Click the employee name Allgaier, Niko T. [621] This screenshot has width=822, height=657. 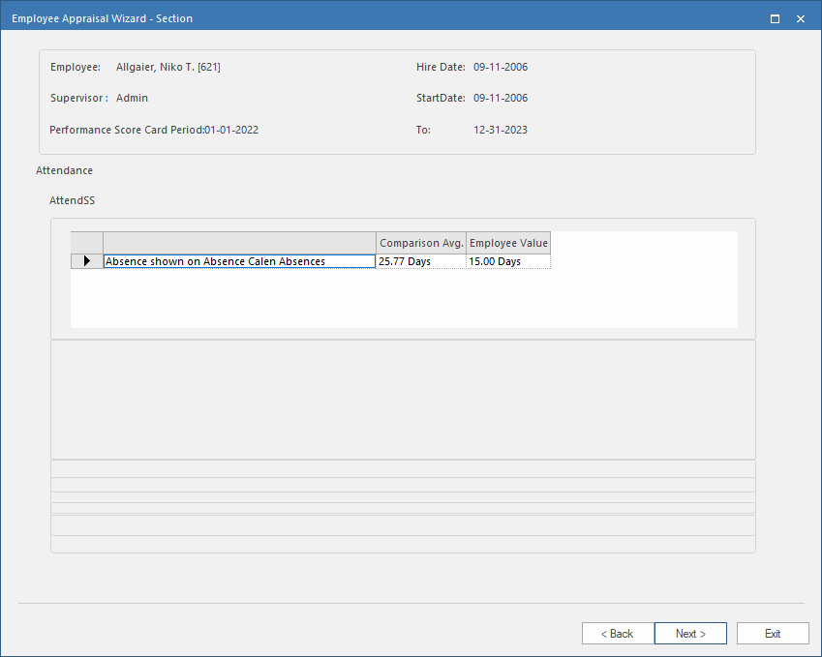pos(168,67)
